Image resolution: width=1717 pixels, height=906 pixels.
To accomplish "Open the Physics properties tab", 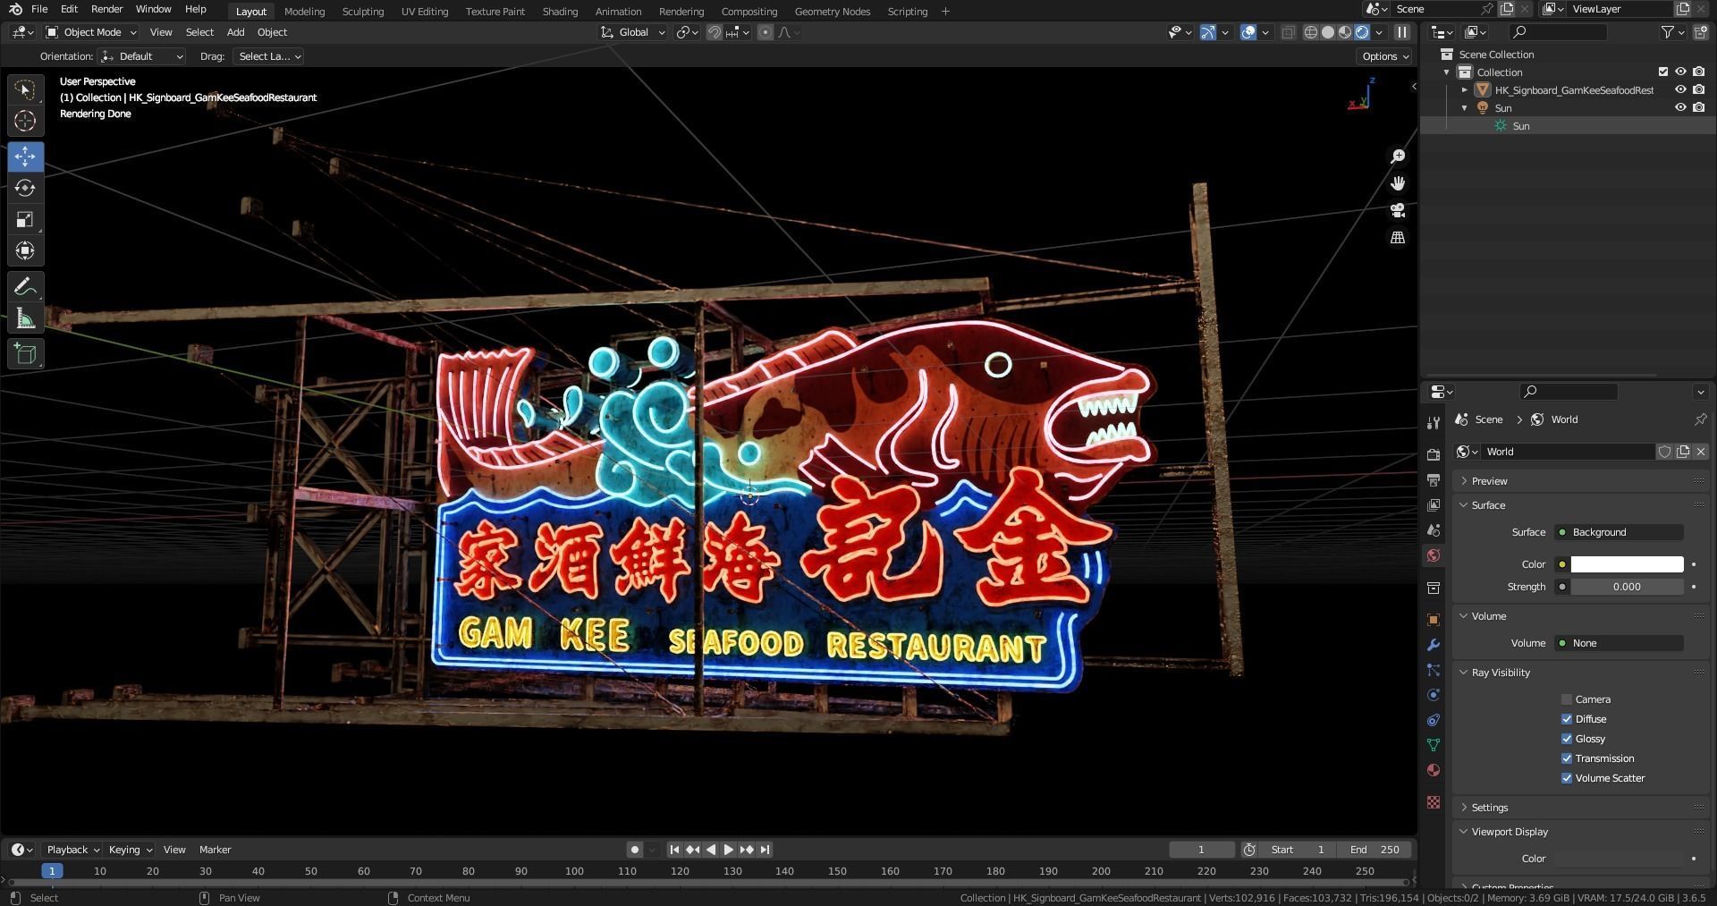I will [x=1434, y=695].
